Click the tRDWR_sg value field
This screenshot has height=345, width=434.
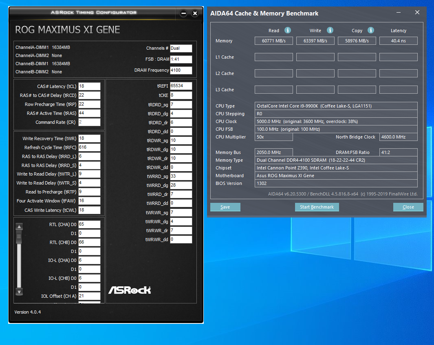pyautogui.click(x=181, y=141)
